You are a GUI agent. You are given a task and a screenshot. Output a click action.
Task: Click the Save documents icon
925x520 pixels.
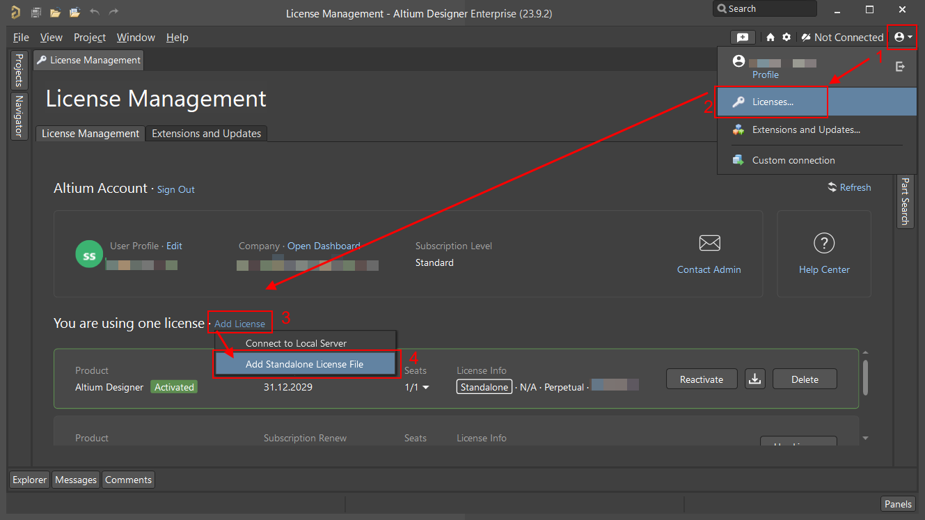(35, 11)
